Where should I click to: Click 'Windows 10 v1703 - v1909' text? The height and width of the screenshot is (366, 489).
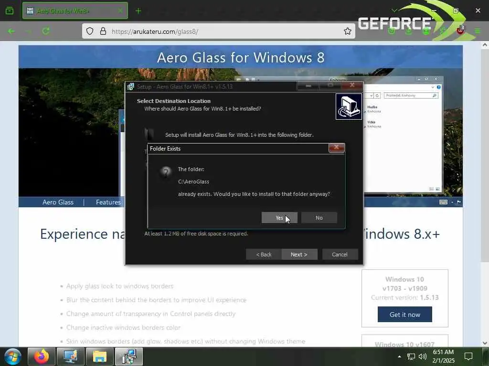point(404,284)
